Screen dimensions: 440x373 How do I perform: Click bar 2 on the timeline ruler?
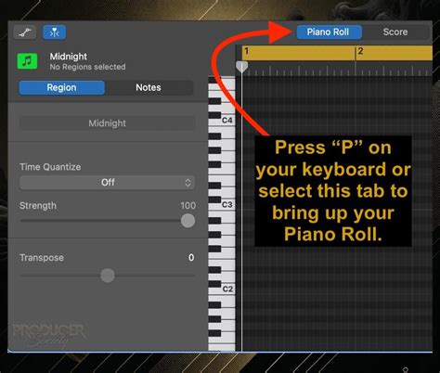[x=360, y=51]
